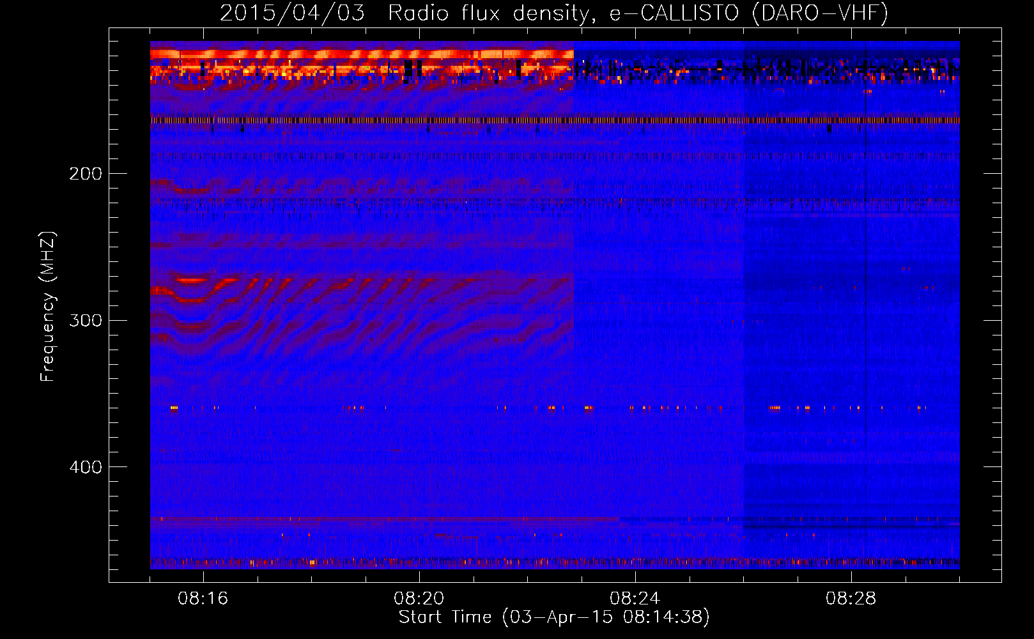
Task: Click the 08:20 time tick label
Action: point(419,599)
